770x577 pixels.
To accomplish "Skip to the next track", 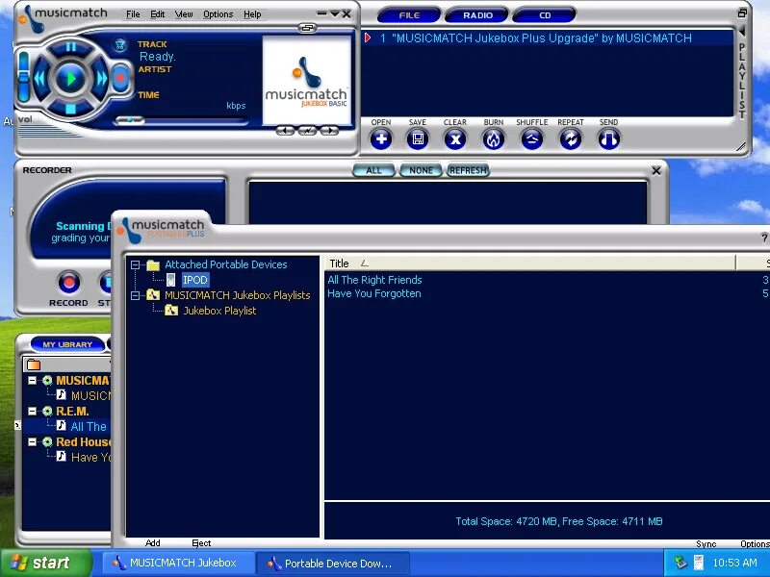I will coord(101,79).
